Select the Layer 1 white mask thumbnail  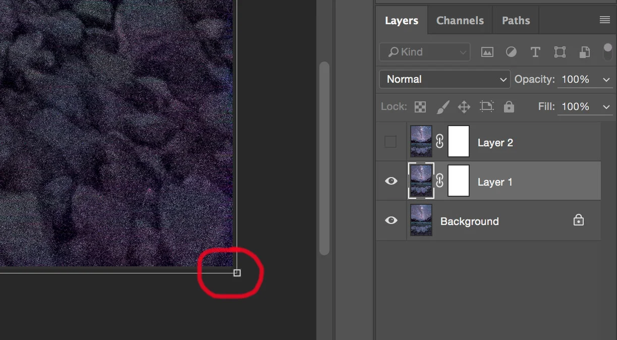click(459, 181)
